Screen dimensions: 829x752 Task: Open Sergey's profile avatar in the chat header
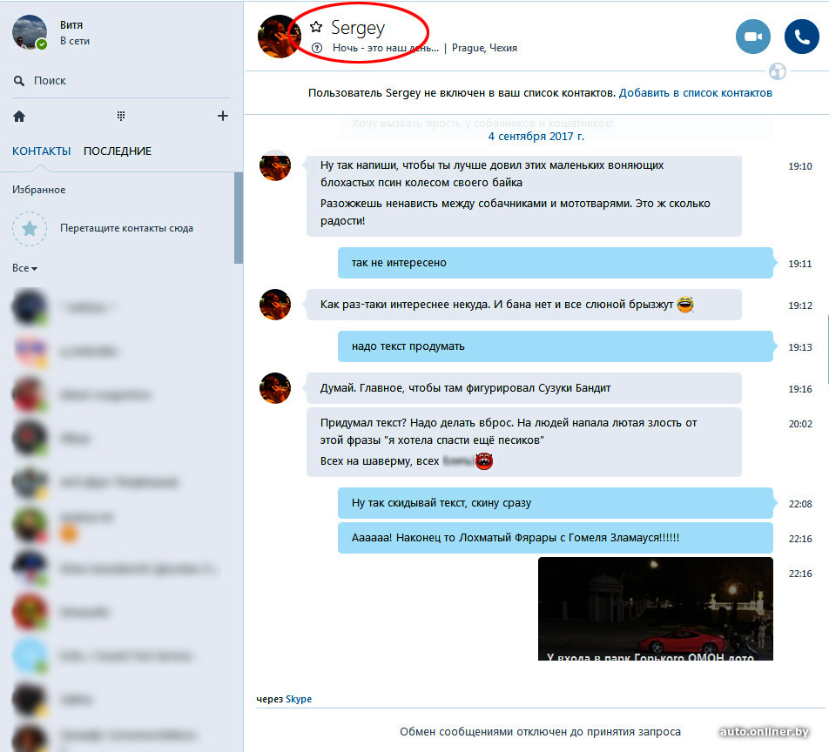(x=280, y=37)
